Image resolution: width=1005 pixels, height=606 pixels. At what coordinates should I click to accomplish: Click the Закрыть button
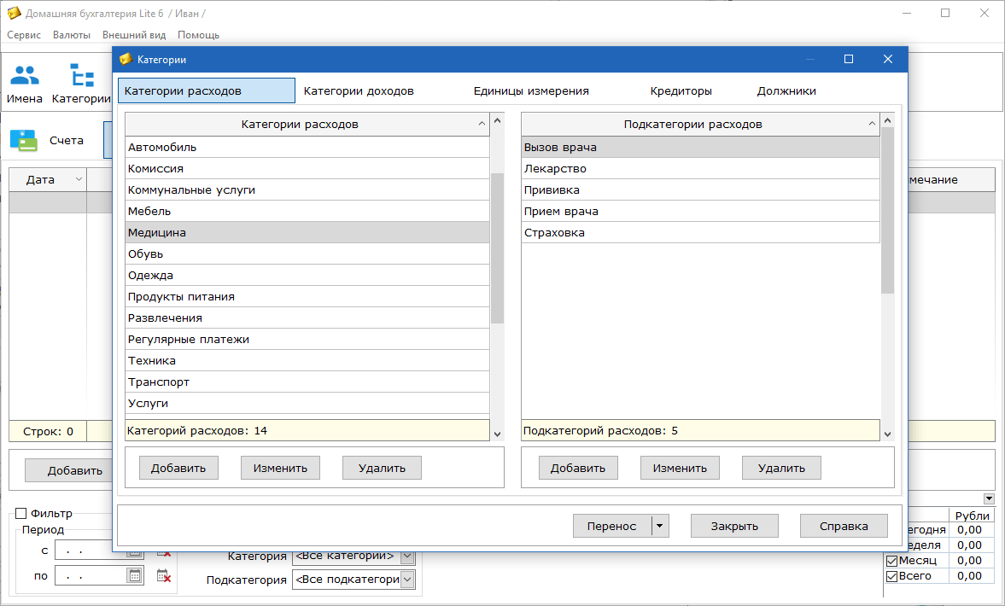pos(734,526)
